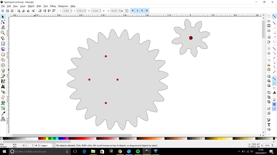Select the 3D Box tool

coord(3,49)
